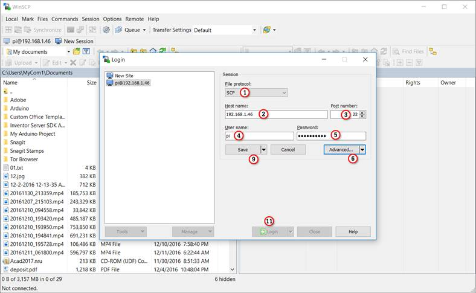Click the Help button in Login dialog
Image resolution: width=476 pixels, height=293 pixels.
(353, 231)
